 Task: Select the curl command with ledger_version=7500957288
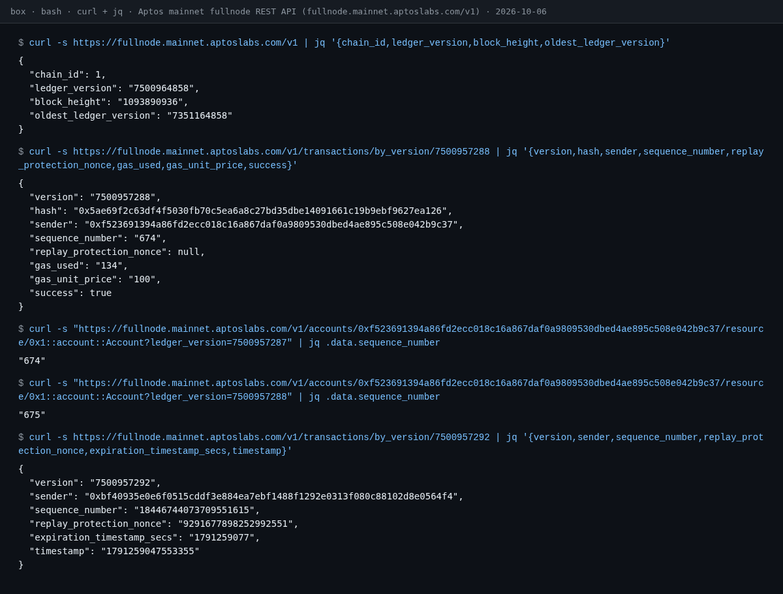coord(391,390)
